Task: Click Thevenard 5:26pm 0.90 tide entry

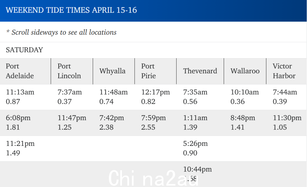Action: coord(200,148)
